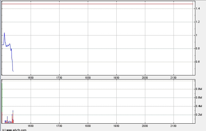Click the tall green volume bar at far left
Viewport: 206px width, 131px height.
coord(2,101)
